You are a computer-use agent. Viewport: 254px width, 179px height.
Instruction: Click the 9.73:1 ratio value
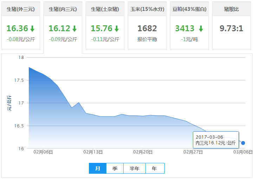pos(232,28)
